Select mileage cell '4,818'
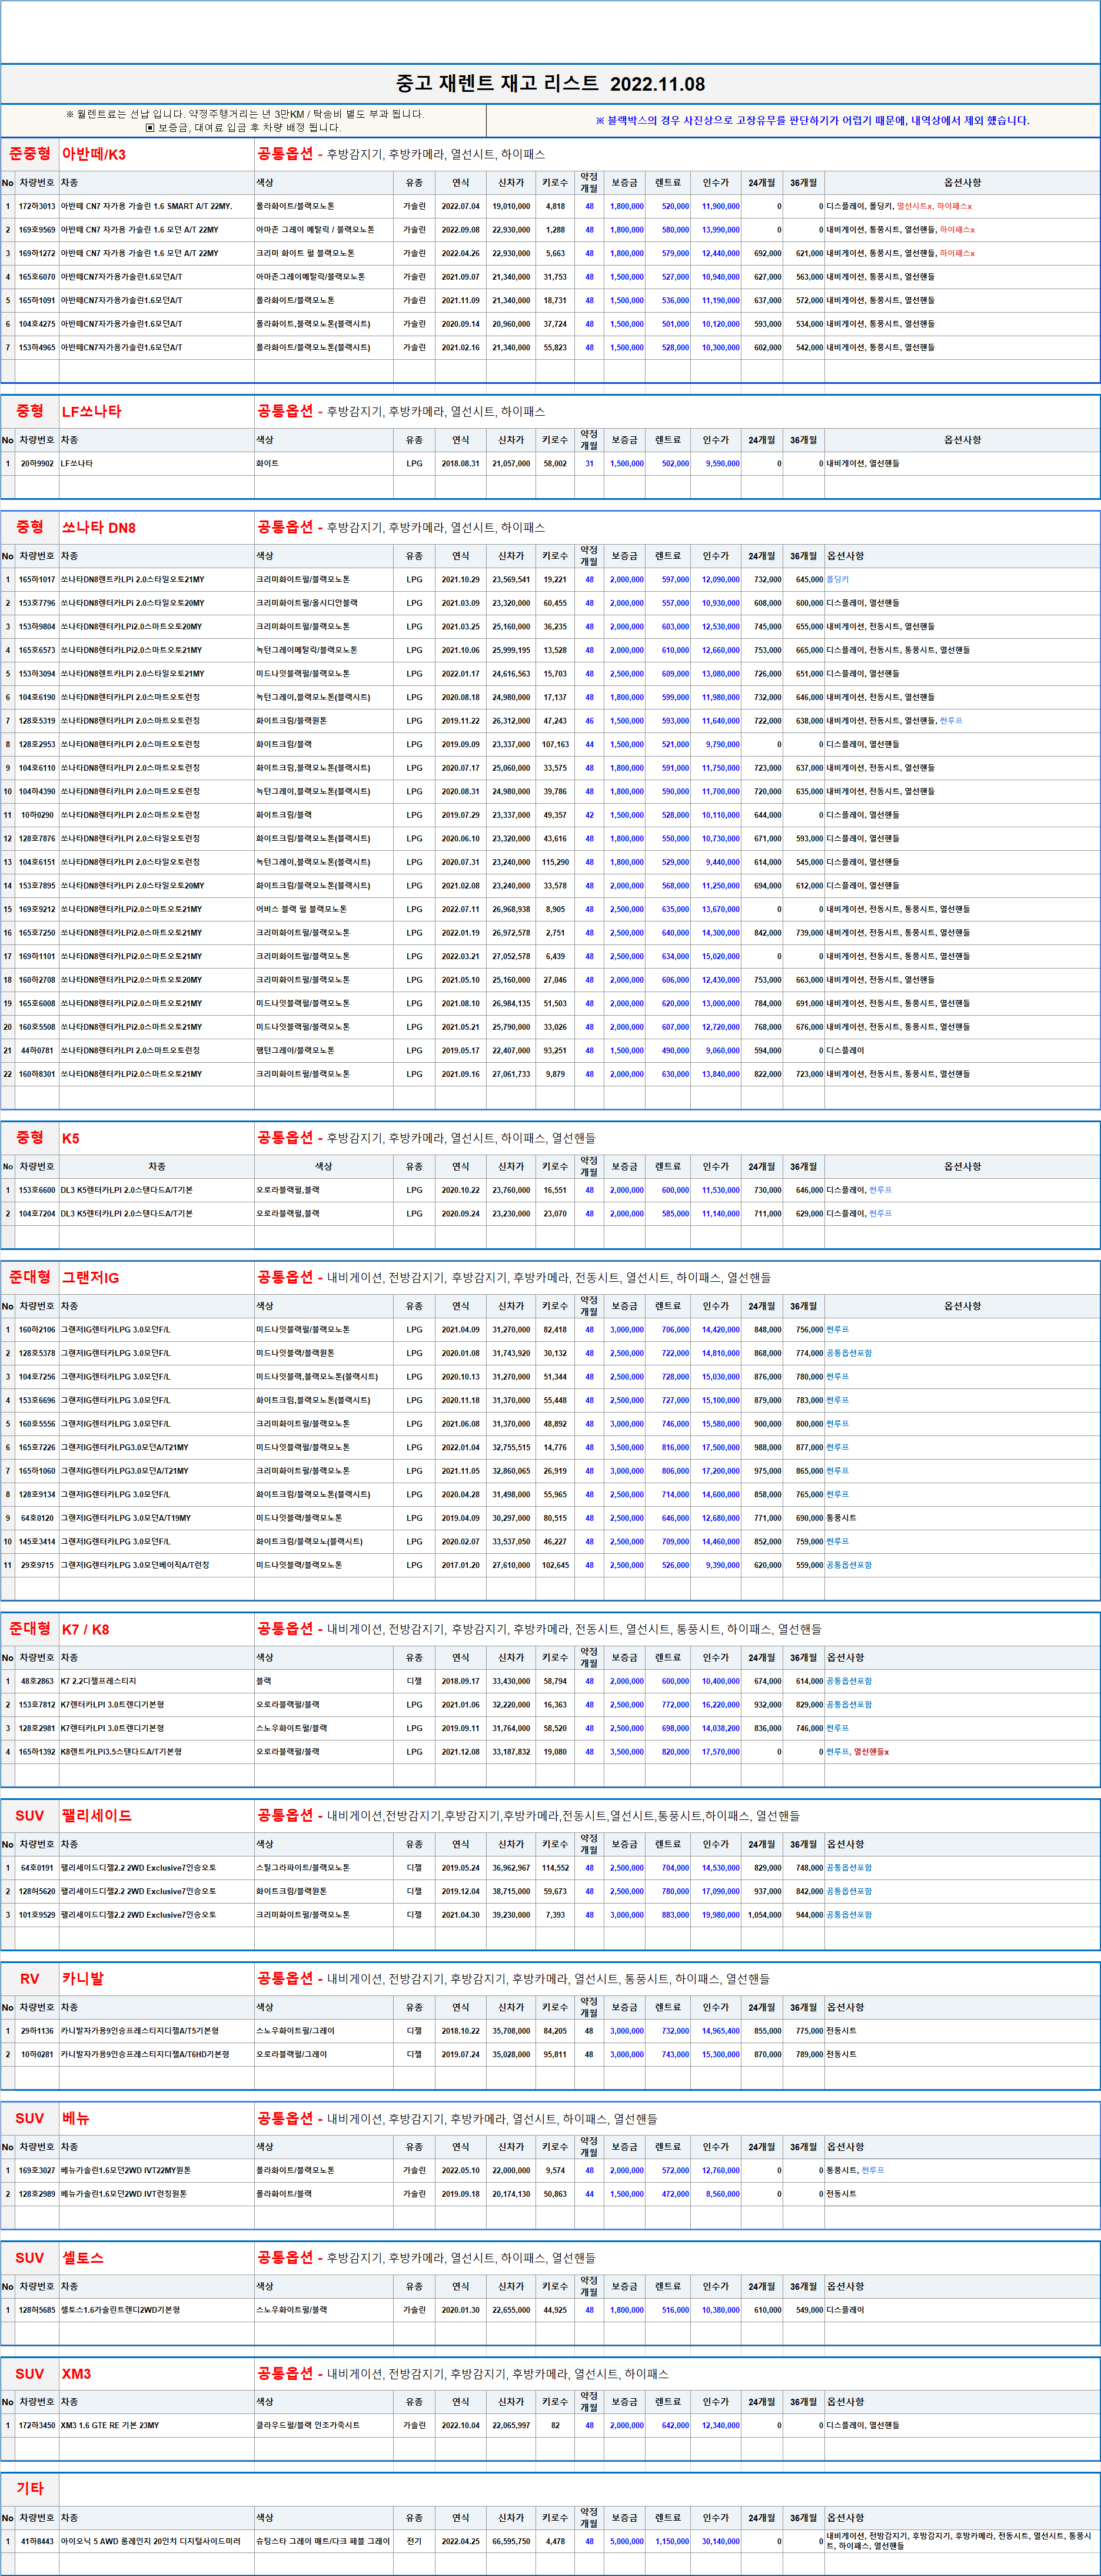The image size is (1101, 2576). coord(556,206)
